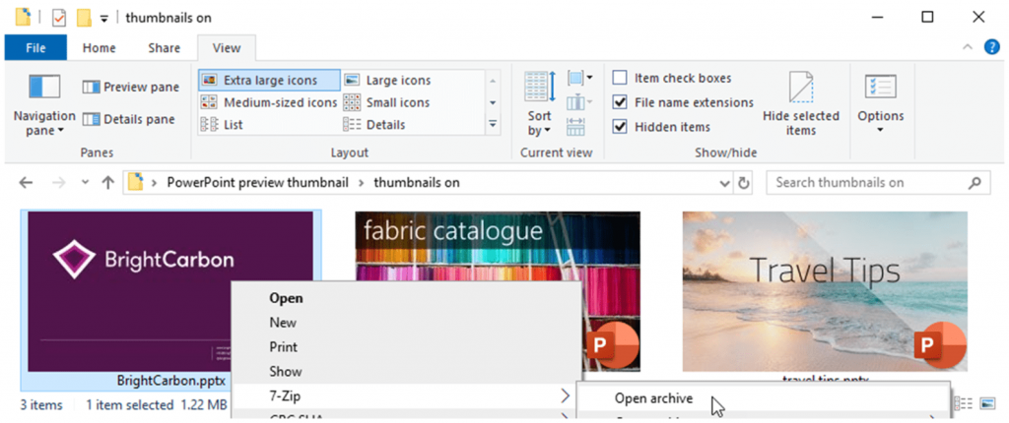
Task: Click the address bar folder icon
Action: coord(135,183)
